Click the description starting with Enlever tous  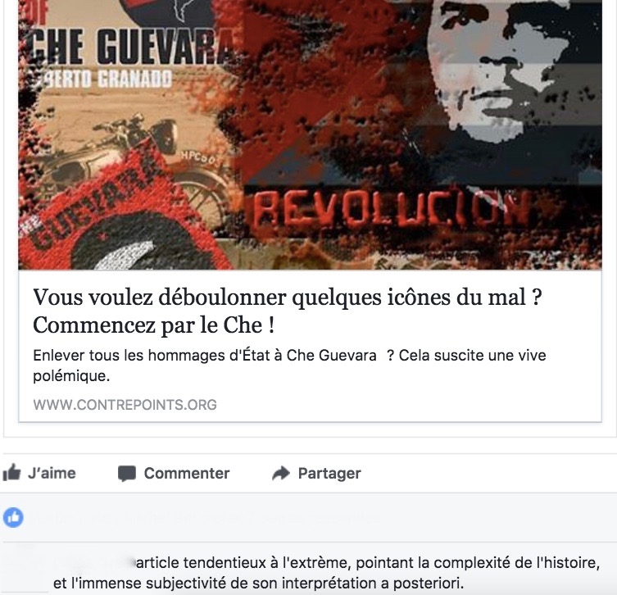(289, 366)
